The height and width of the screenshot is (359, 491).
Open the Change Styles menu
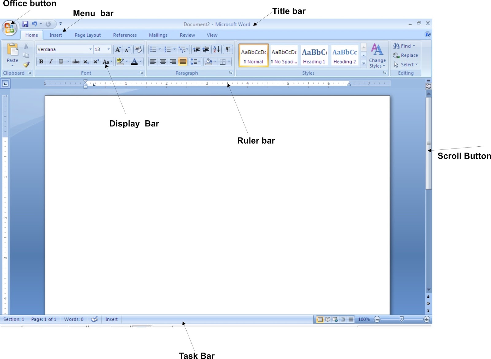coord(377,56)
